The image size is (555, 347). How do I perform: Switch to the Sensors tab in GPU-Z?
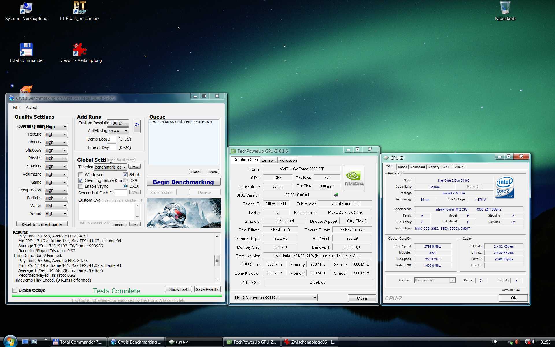(x=269, y=160)
